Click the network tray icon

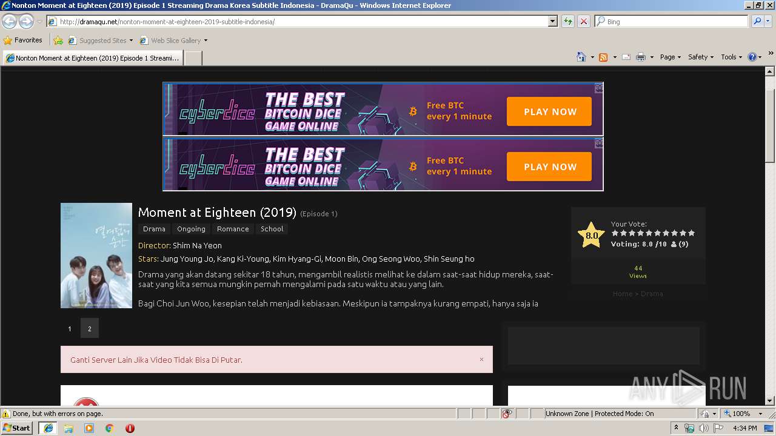point(689,428)
